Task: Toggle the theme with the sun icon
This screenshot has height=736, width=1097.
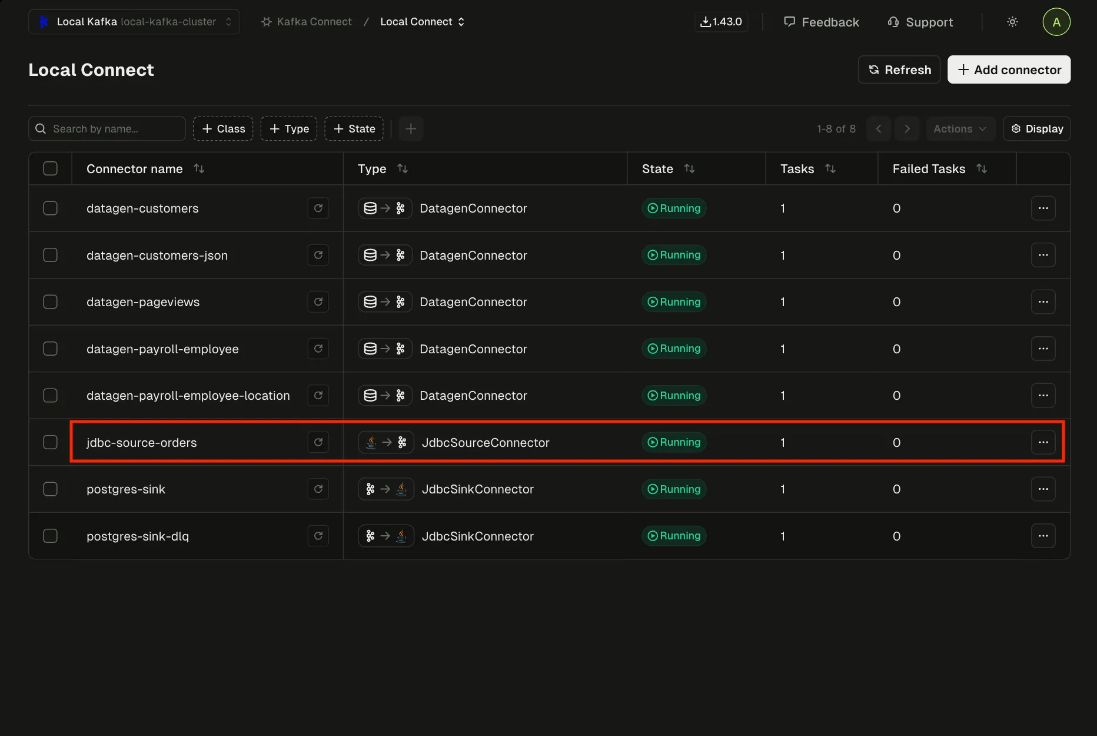Action: tap(1012, 22)
